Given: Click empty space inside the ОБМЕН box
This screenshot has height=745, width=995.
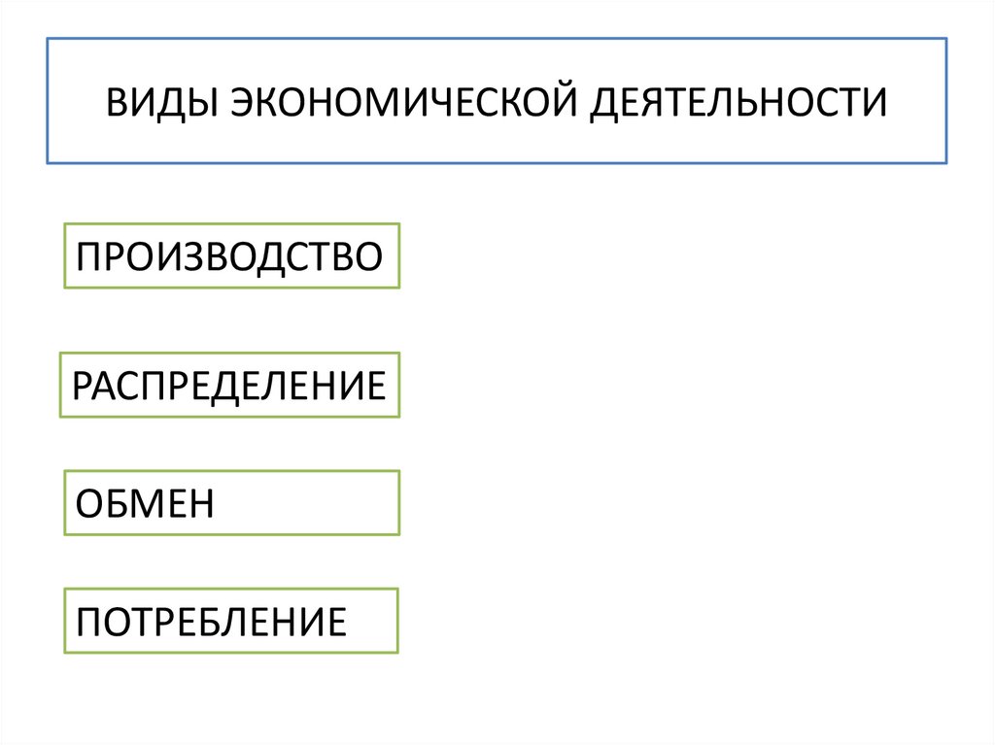Looking at the screenshot, I should pos(311,503).
